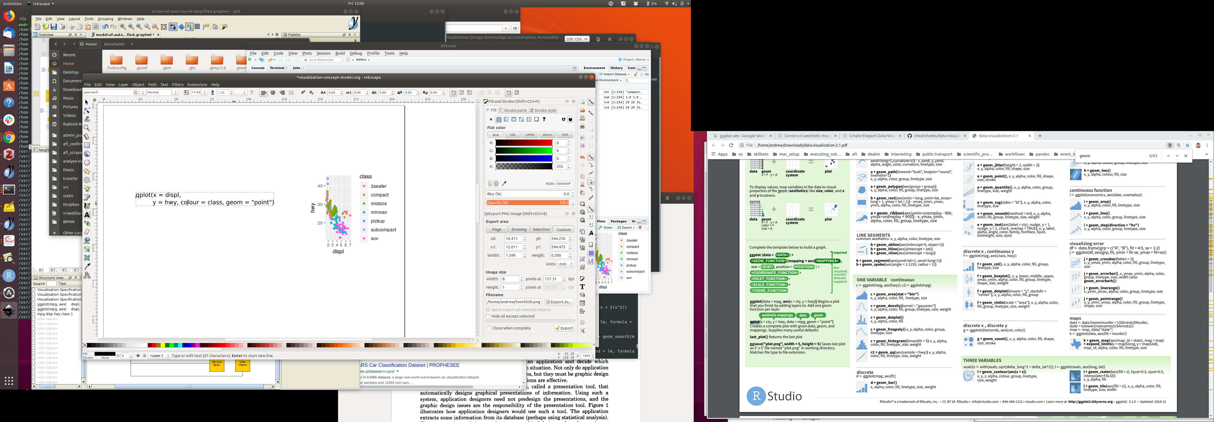
Task: Select linear gradient fill type icon
Action: point(506,120)
